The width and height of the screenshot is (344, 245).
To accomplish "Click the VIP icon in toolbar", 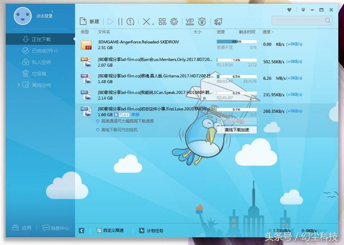I will coord(189,22).
